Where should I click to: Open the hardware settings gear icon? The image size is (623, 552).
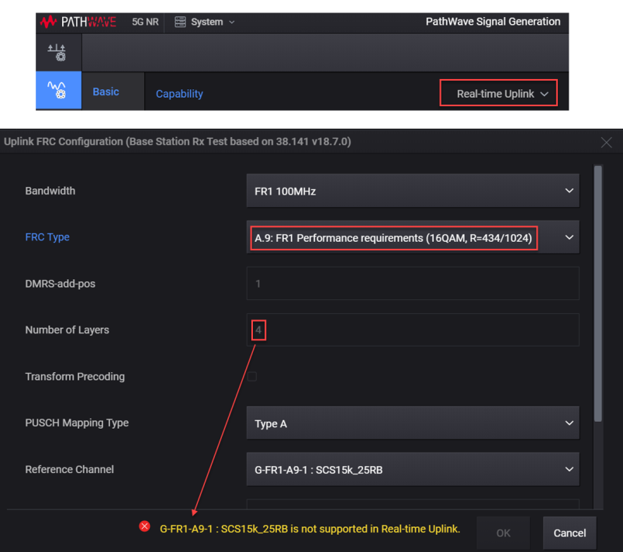pyautogui.click(x=57, y=53)
